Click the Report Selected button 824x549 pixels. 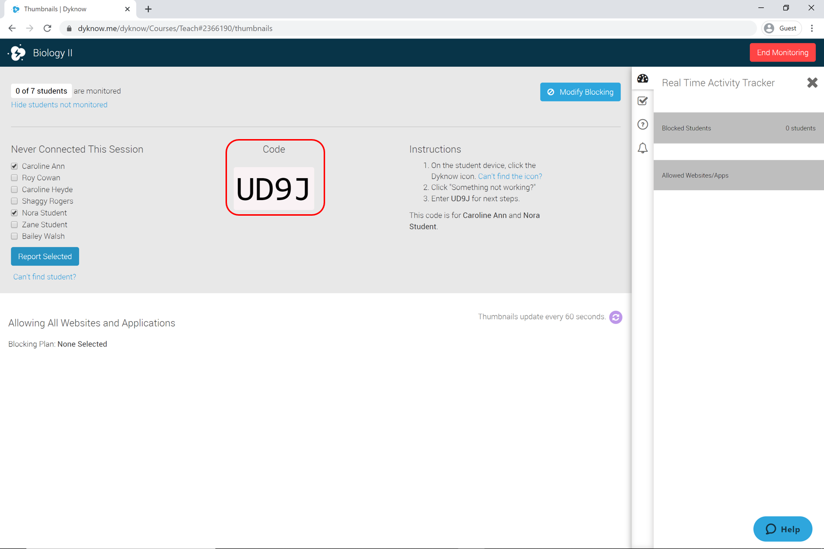pos(45,256)
